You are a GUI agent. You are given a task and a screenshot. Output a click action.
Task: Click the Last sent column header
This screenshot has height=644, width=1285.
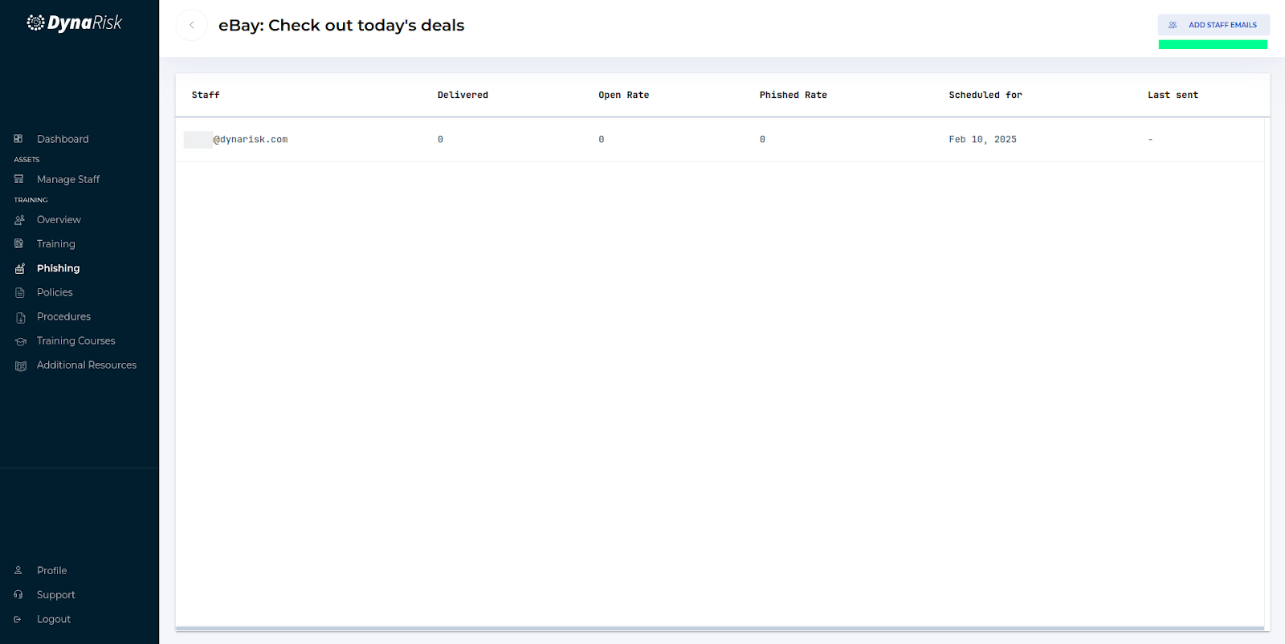pyautogui.click(x=1173, y=95)
